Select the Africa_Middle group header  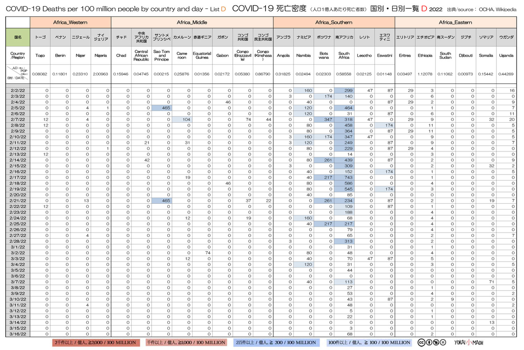(192, 22)
